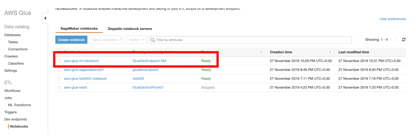Click Ready status of aws-glue-test003-notebook
The height and width of the screenshot is (139, 416).
point(206,79)
